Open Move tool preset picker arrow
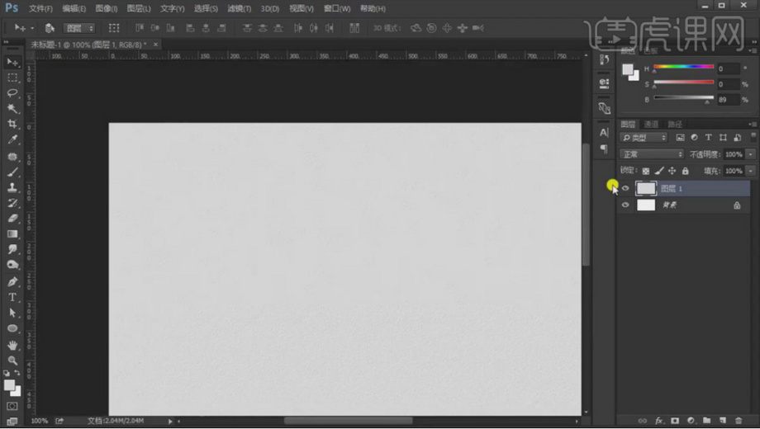This screenshot has height=429, width=760. pyautogui.click(x=32, y=28)
